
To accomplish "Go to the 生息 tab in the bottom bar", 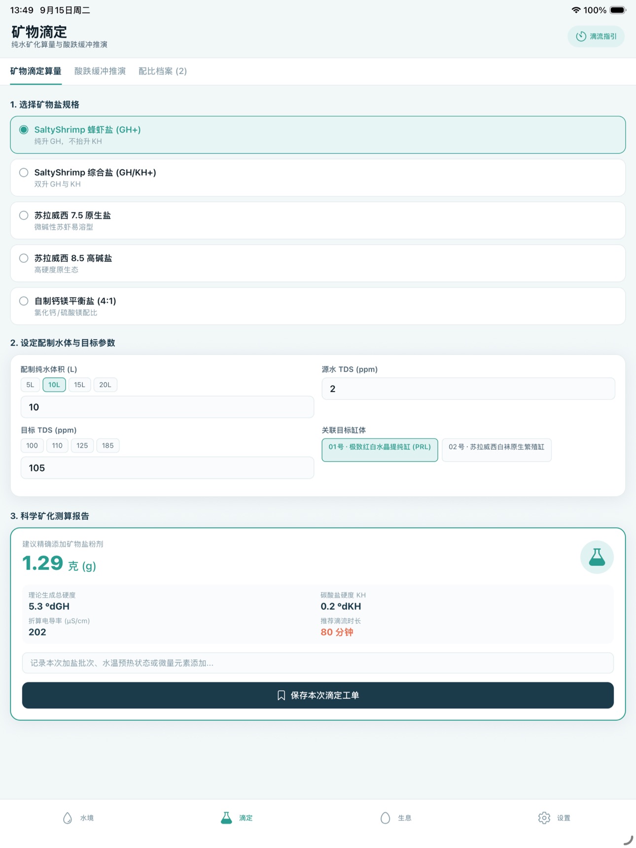I will 396,818.
